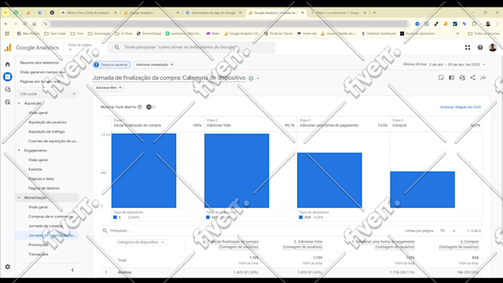
Task: Open a new browser tab plus button
Action: (374, 13)
